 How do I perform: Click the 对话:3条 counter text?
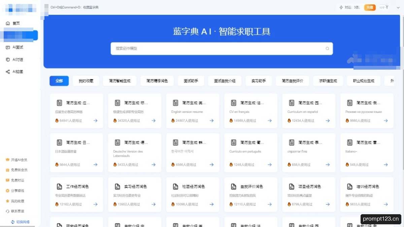[x=352, y=7]
